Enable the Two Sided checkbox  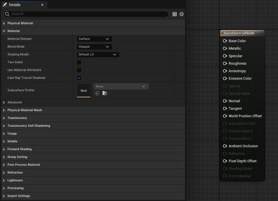79,62
